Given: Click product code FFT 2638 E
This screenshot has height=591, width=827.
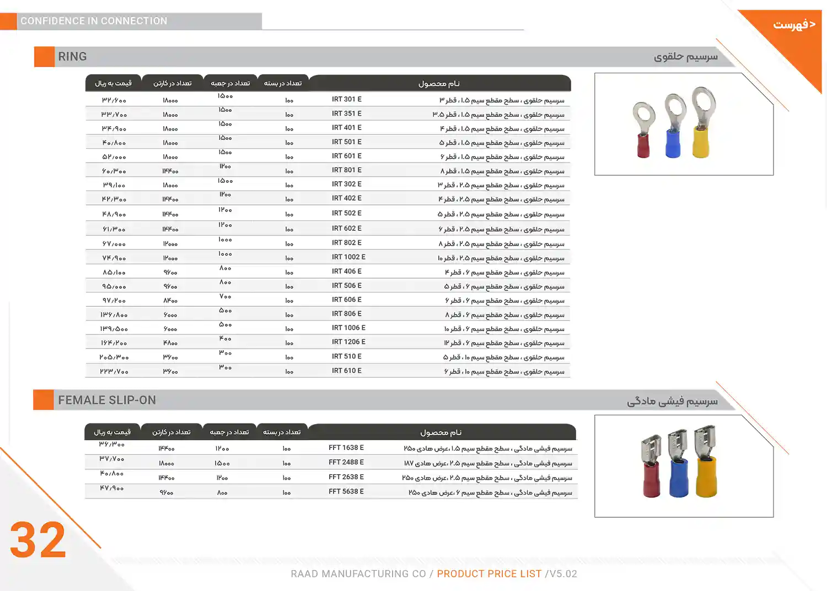Looking at the screenshot, I should (346, 477).
